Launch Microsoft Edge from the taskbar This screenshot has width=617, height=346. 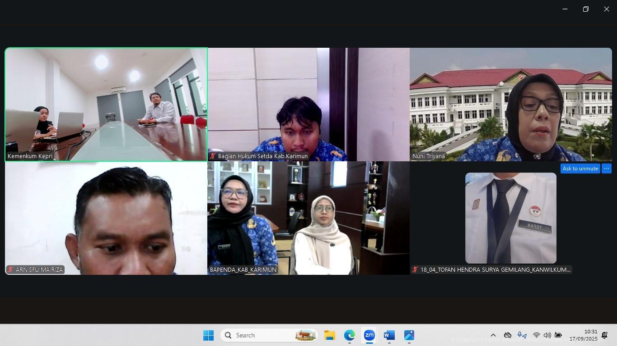[x=349, y=335]
